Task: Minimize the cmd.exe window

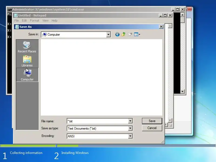Action: [x=173, y=9]
